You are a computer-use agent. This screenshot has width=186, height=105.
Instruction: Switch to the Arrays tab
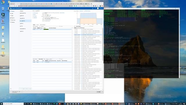point(37,25)
